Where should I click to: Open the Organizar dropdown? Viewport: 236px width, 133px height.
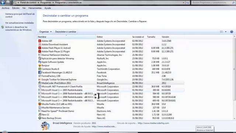(x=45, y=32)
